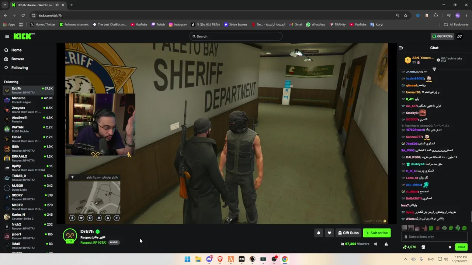472x265 pixels.
Task: Open Karim_N channel in sidebar
Action: click(28, 216)
